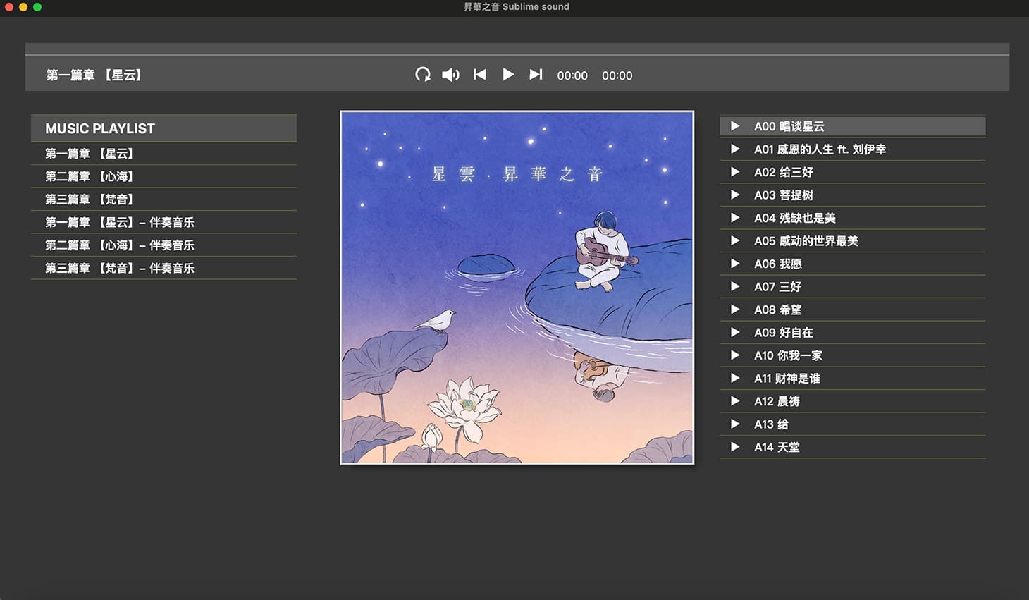
Task: Select playlist 第一篇章【星云】
Action: pos(164,153)
